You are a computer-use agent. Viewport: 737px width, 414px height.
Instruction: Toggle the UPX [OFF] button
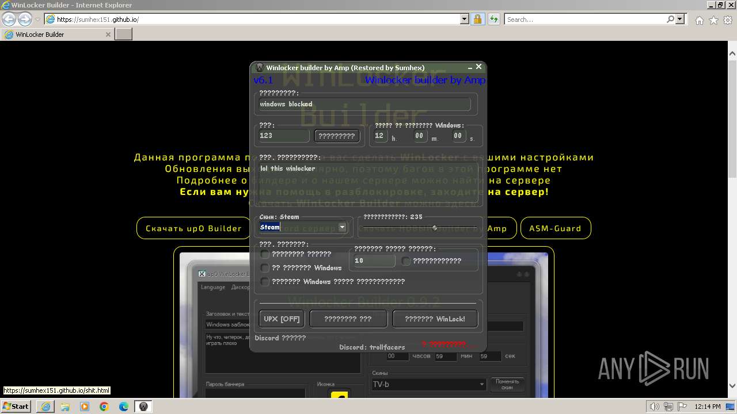pyautogui.click(x=282, y=319)
